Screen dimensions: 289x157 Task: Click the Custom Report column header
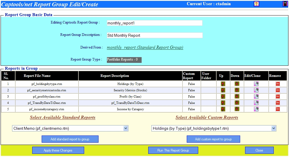pyautogui.click(x=192, y=76)
